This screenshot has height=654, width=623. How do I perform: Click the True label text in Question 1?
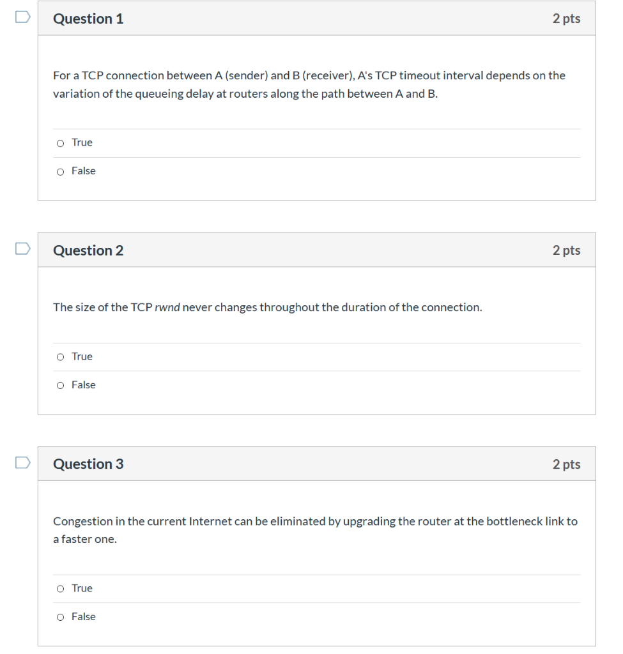[81, 142]
